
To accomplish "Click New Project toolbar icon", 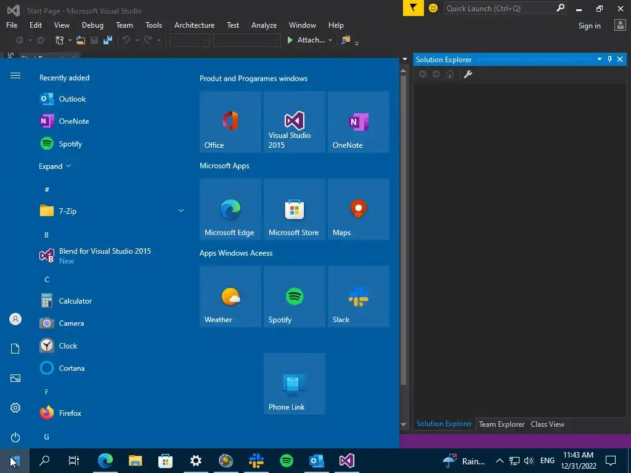I will tap(60, 40).
